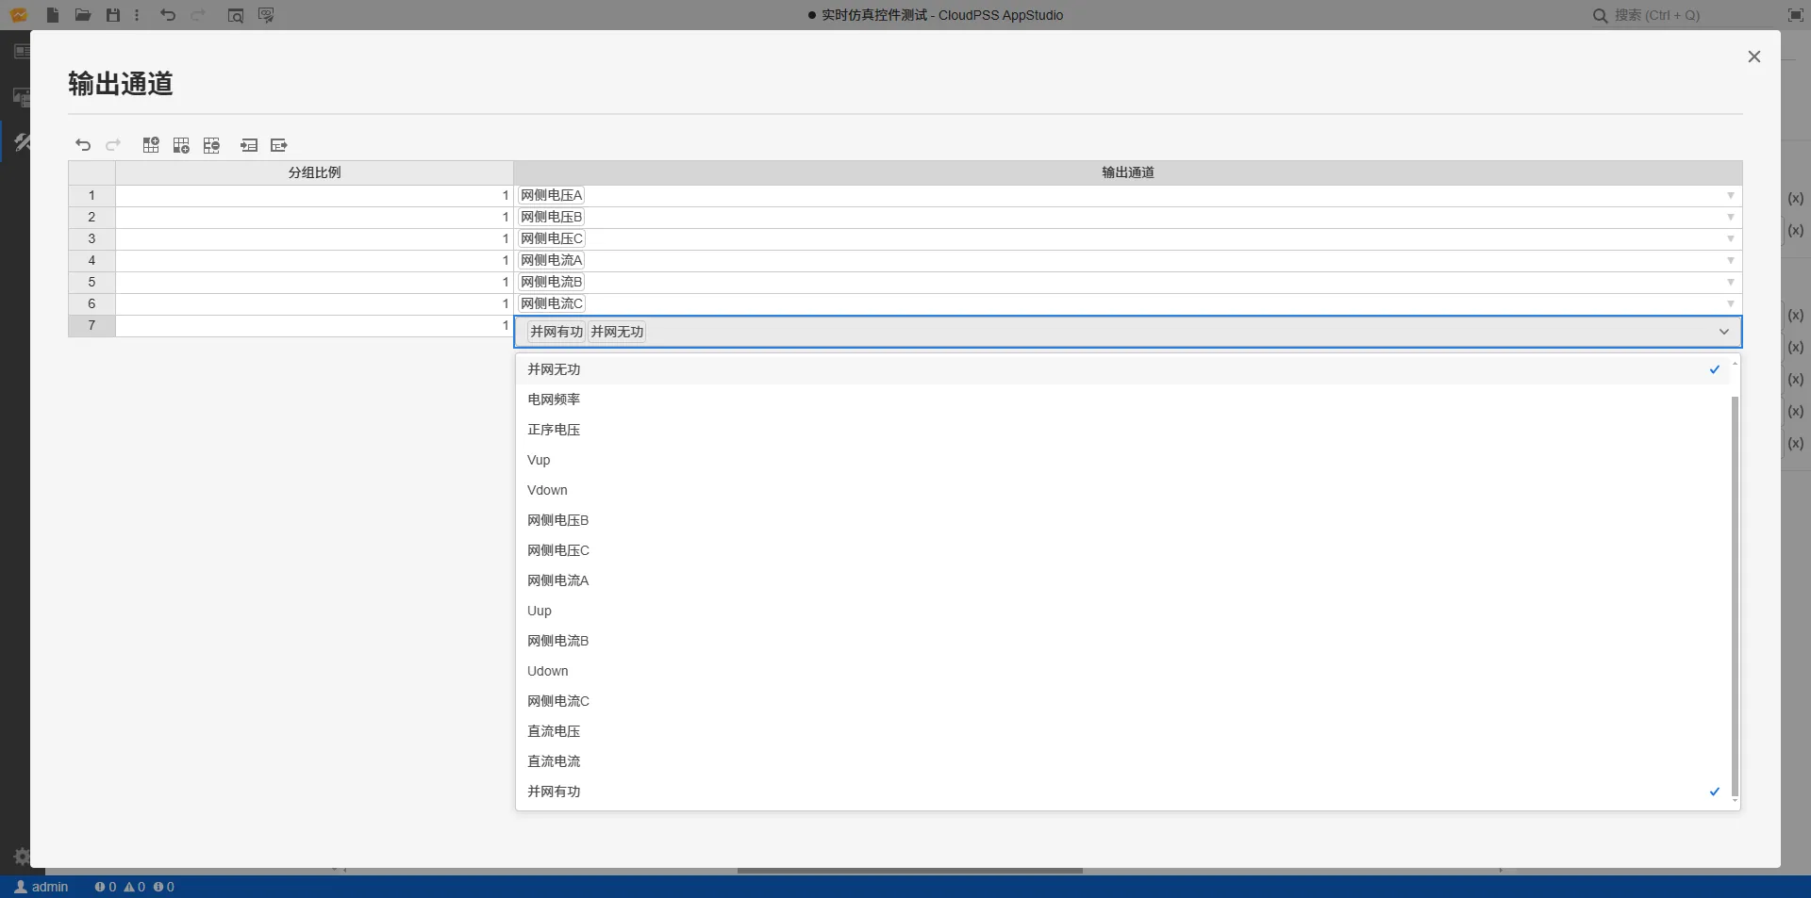
Task: Click 网侧电压A tag in row 1
Action: [x=552, y=196]
